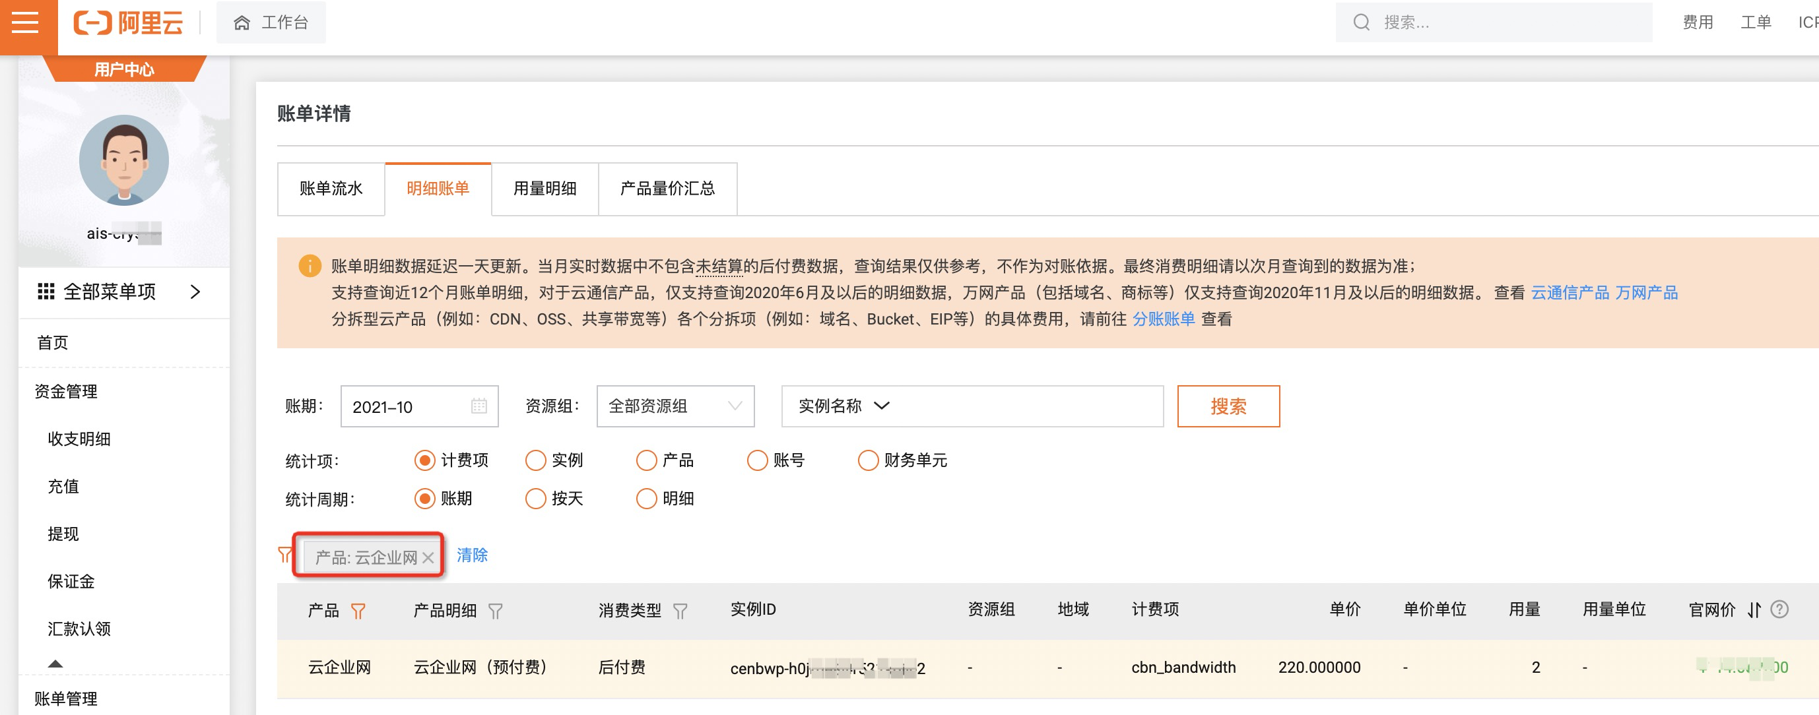Open the 分账账单 link in notice
1819x715 pixels.
tap(1163, 319)
